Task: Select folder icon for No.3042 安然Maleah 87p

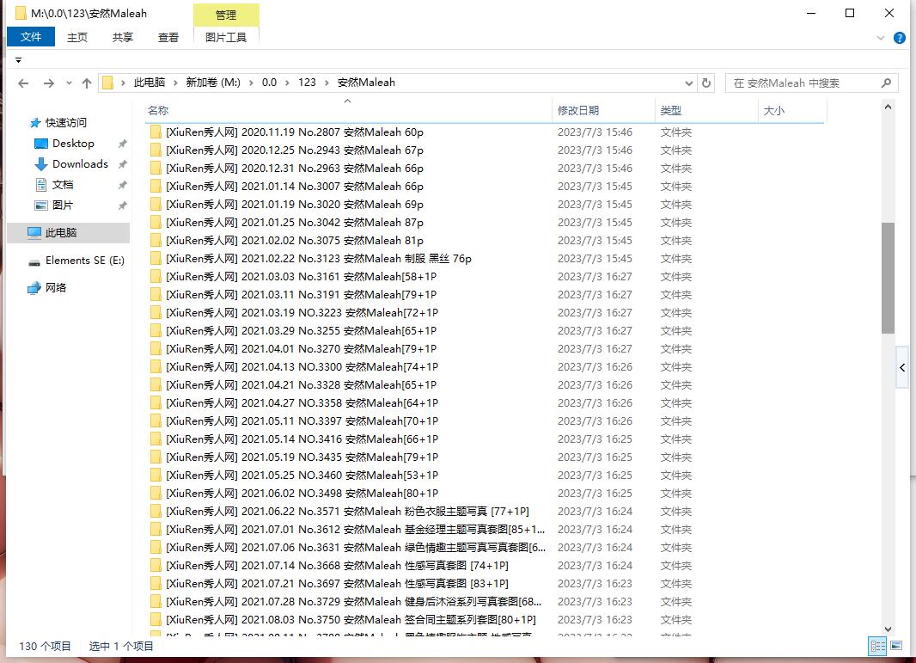Action: click(156, 223)
